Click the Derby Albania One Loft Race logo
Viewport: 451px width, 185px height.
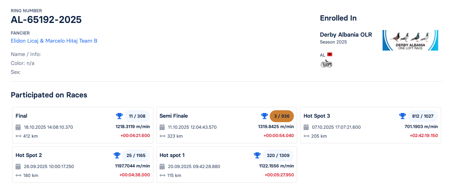pyautogui.click(x=410, y=40)
